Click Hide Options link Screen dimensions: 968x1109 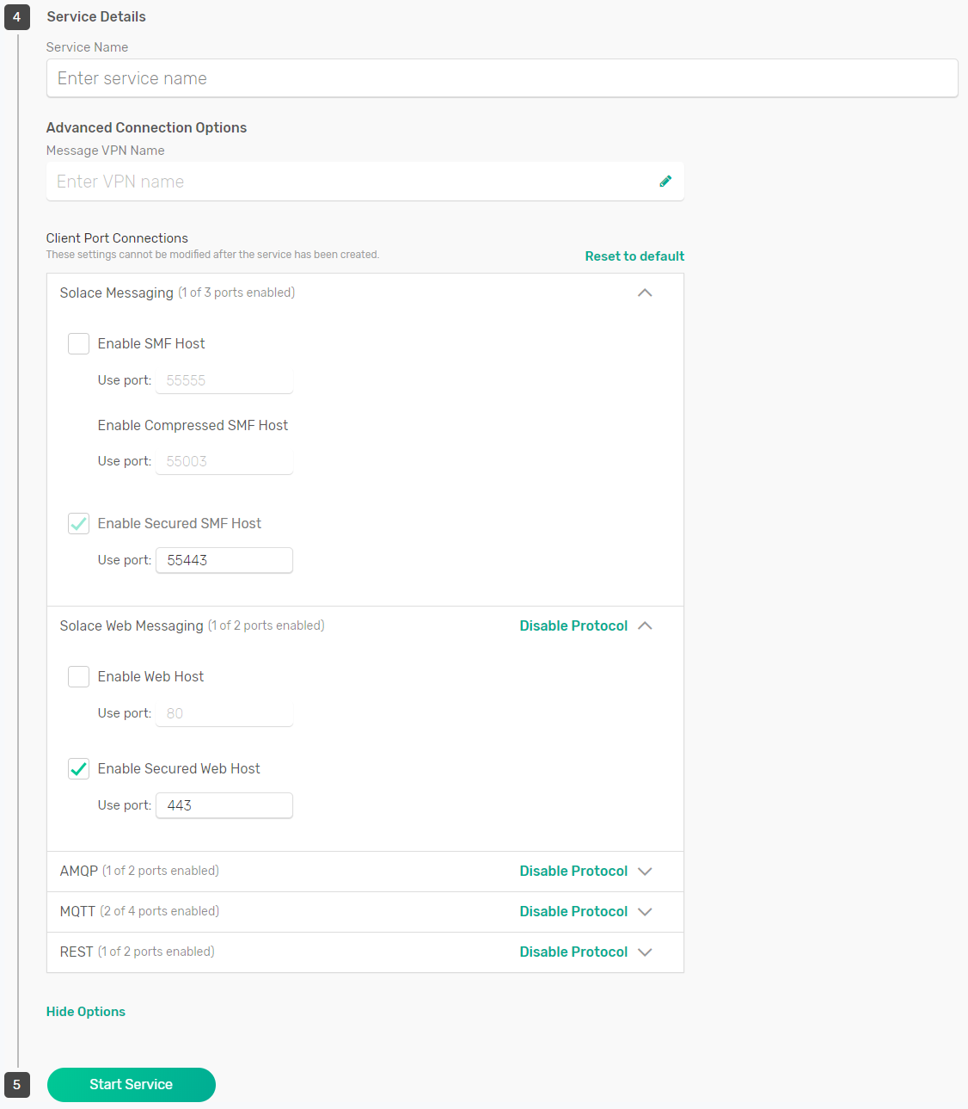86,1012
